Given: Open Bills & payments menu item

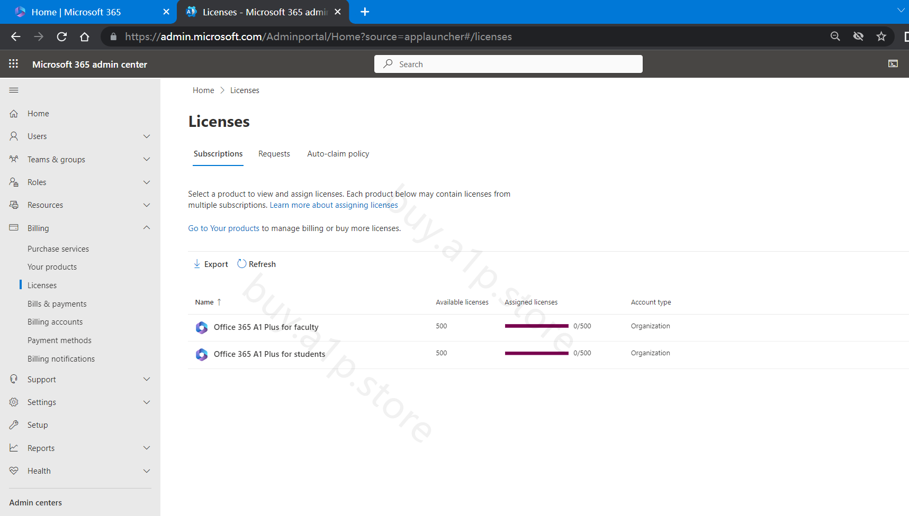Looking at the screenshot, I should pyautogui.click(x=57, y=304).
